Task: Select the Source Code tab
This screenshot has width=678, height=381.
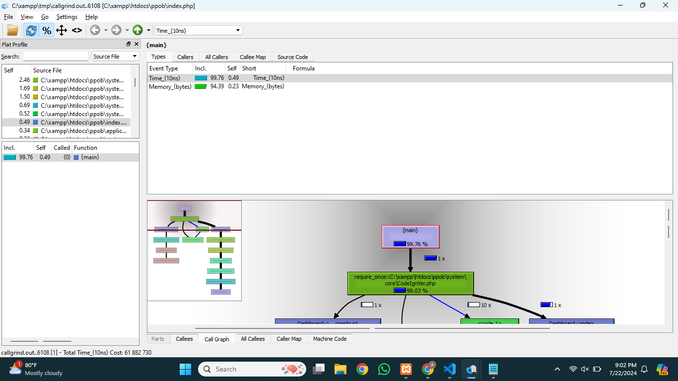Action: [292, 57]
